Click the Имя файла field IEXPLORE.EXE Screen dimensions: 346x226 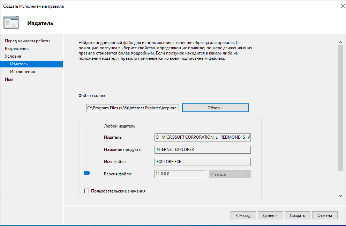203,162
